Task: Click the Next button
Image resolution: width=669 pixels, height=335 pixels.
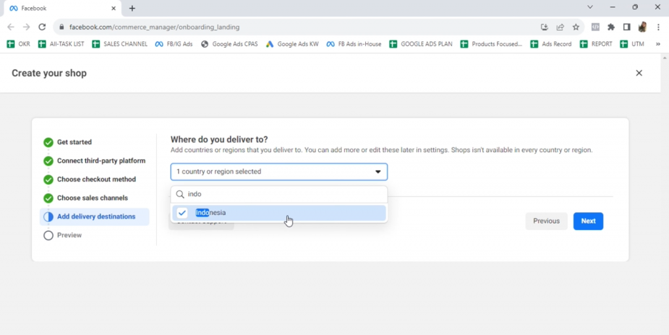Action: [588, 221]
